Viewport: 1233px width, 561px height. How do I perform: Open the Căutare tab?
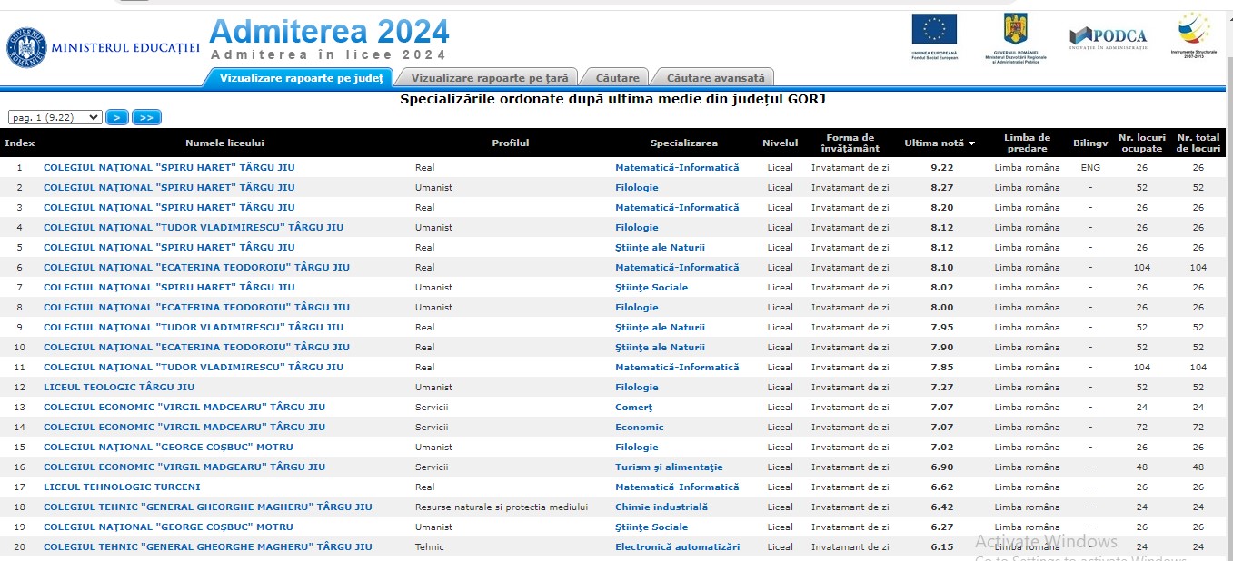click(617, 78)
